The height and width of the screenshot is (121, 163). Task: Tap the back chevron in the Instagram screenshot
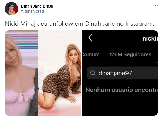[x=90, y=38]
